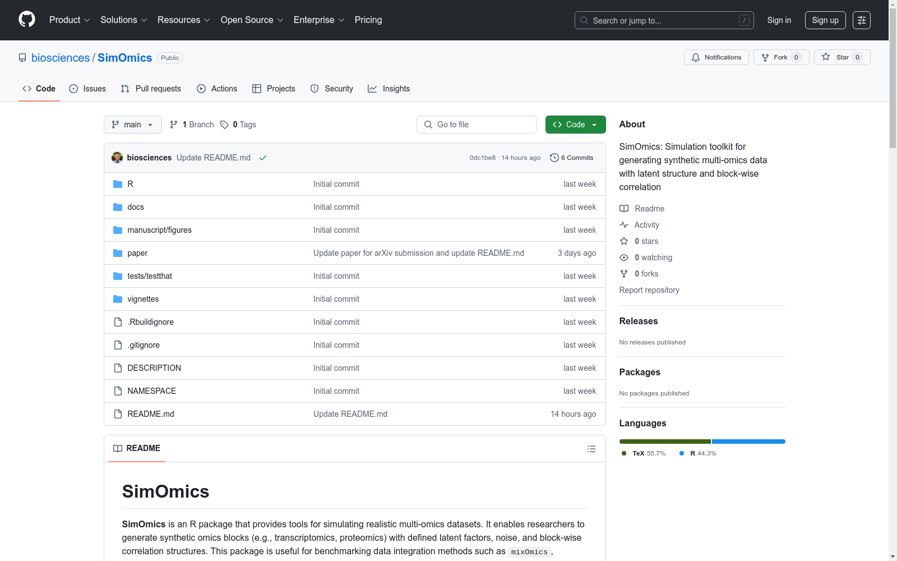Click the R language bar segment
This screenshot has width=897, height=561.
(748, 442)
